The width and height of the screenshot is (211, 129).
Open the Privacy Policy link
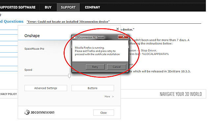tap(8, 94)
